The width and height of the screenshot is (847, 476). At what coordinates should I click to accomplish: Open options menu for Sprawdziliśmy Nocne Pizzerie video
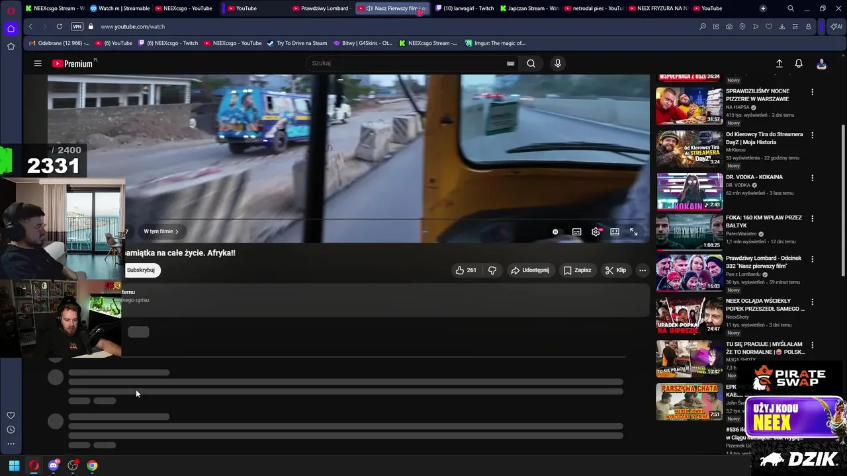(812, 92)
